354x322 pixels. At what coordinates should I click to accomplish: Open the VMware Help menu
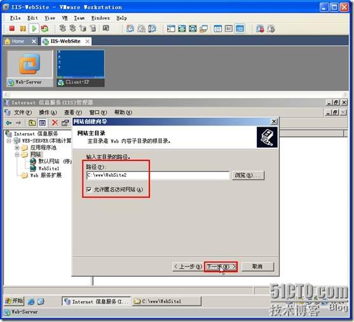coord(121,18)
